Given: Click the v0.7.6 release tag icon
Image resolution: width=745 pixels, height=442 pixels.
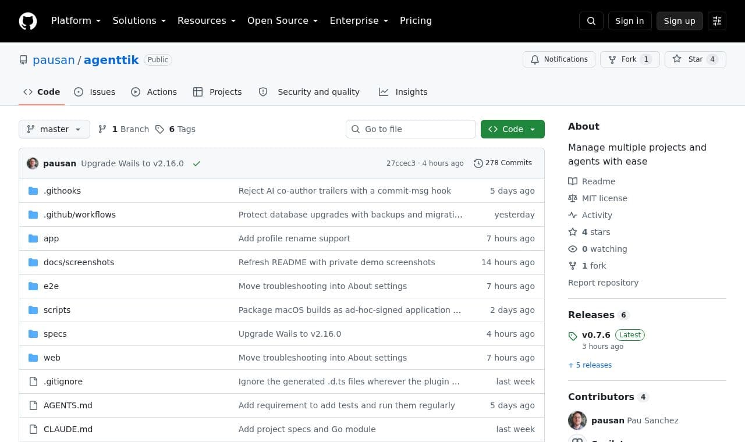Looking at the screenshot, I should tap(573, 336).
